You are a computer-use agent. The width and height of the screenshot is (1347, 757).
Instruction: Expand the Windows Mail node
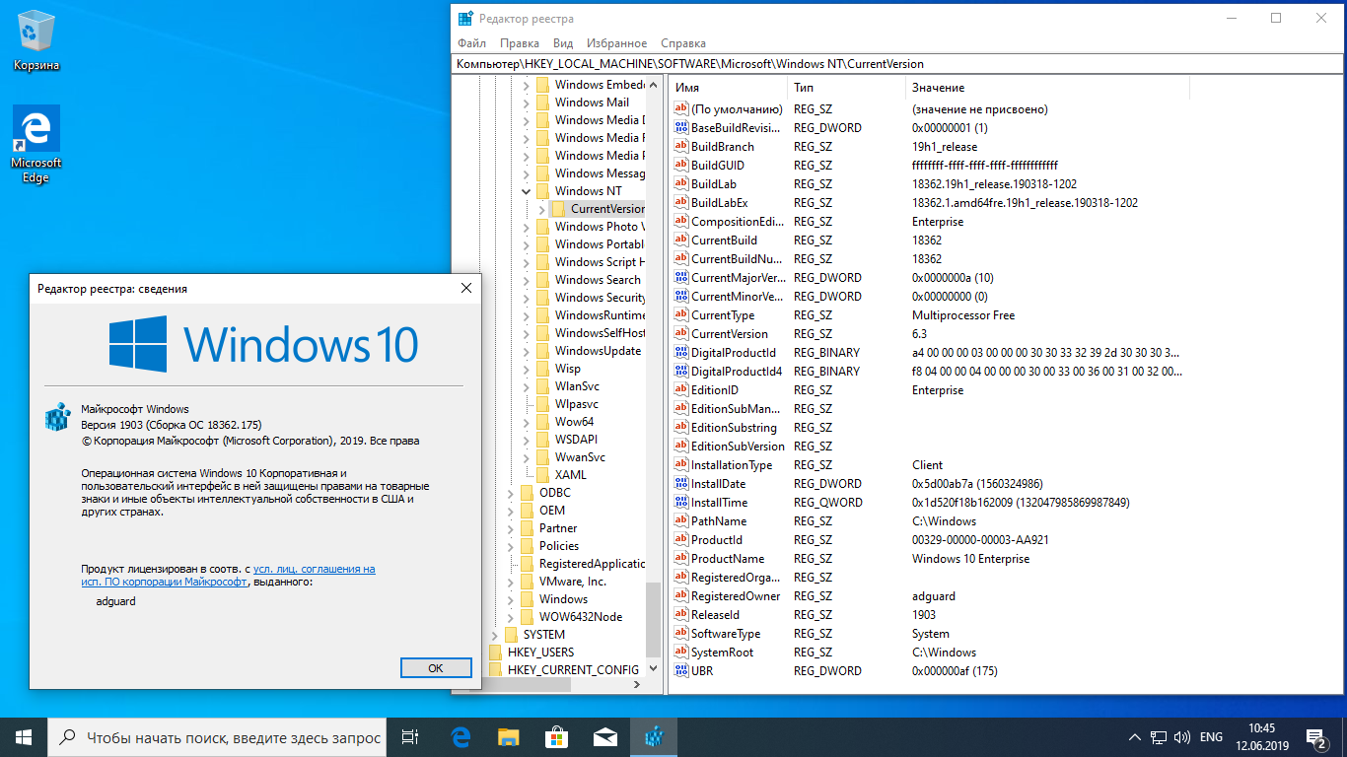tap(527, 102)
